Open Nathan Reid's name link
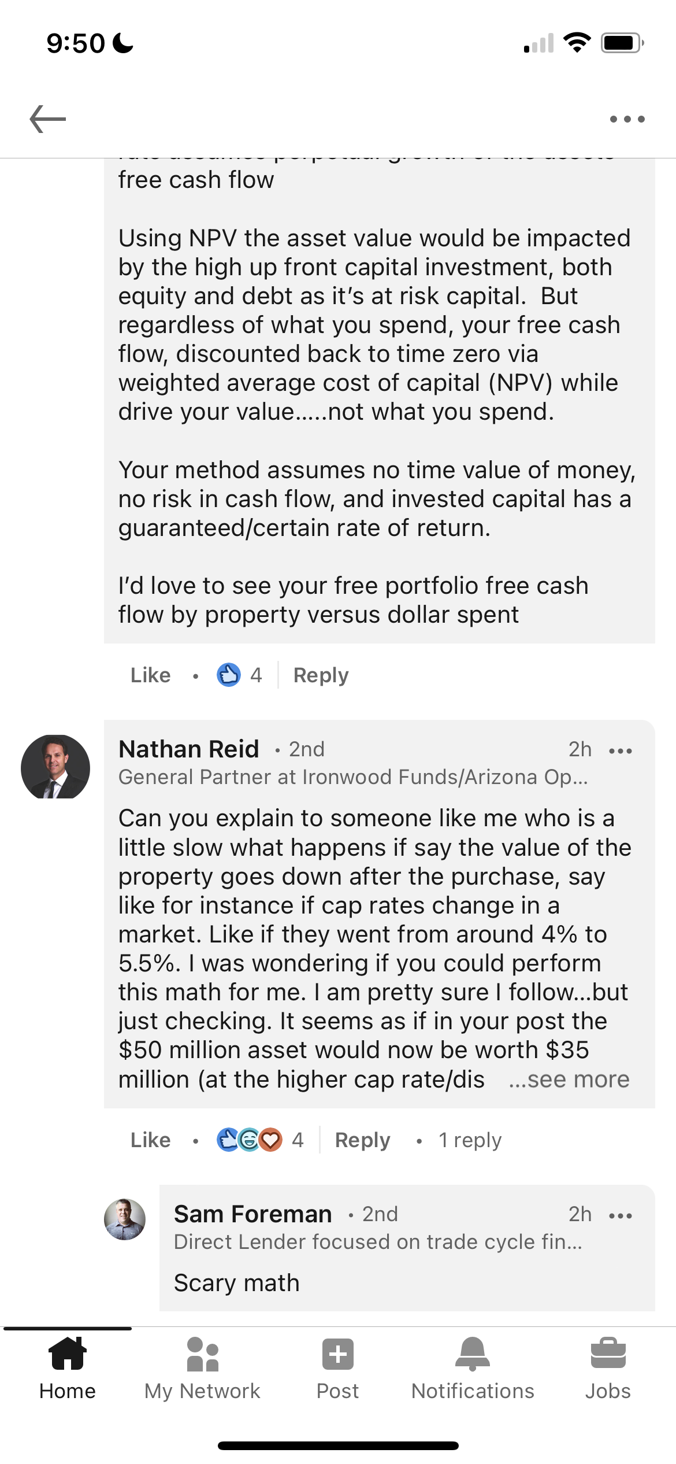The width and height of the screenshot is (676, 1464). (x=189, y=749)
